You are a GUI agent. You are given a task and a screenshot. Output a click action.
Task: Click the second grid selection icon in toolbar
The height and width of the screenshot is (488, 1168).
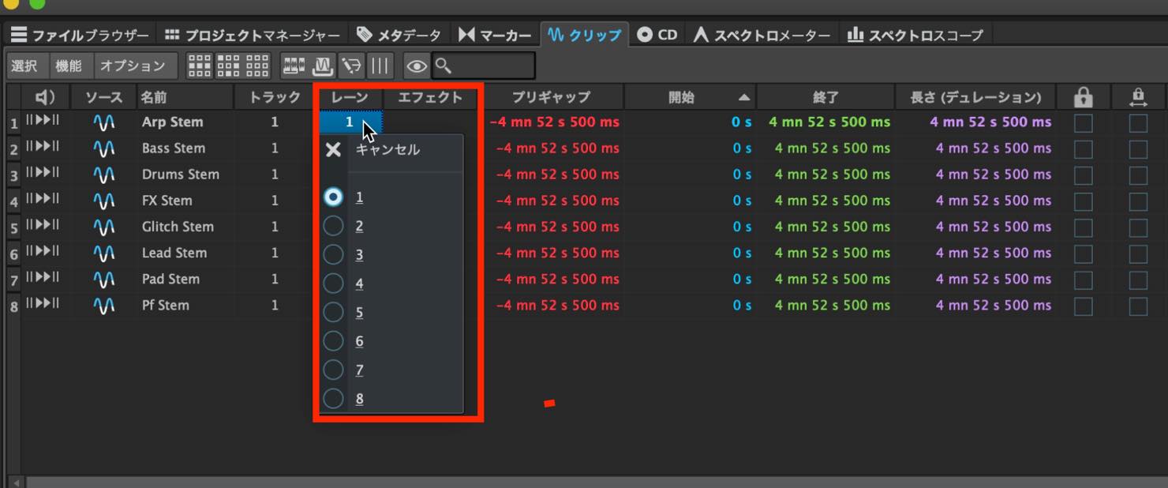tap(228, 66)
